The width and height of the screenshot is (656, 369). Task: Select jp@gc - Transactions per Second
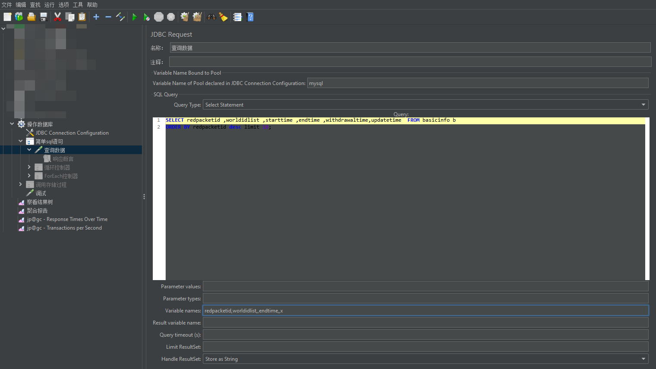point(64,228)
